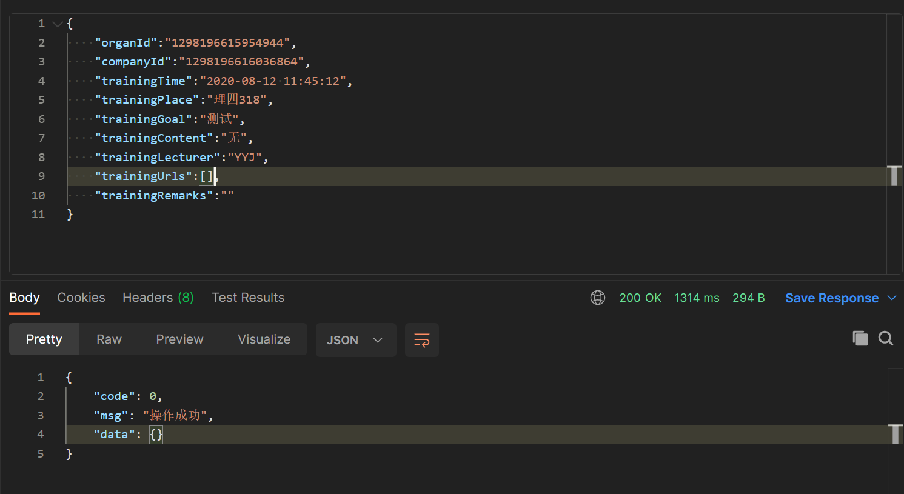Image resolution: width=904 pixels, height=494 pixels.
Task: Open search in response body
Action: pyautogui.click(x=886, y=338)
